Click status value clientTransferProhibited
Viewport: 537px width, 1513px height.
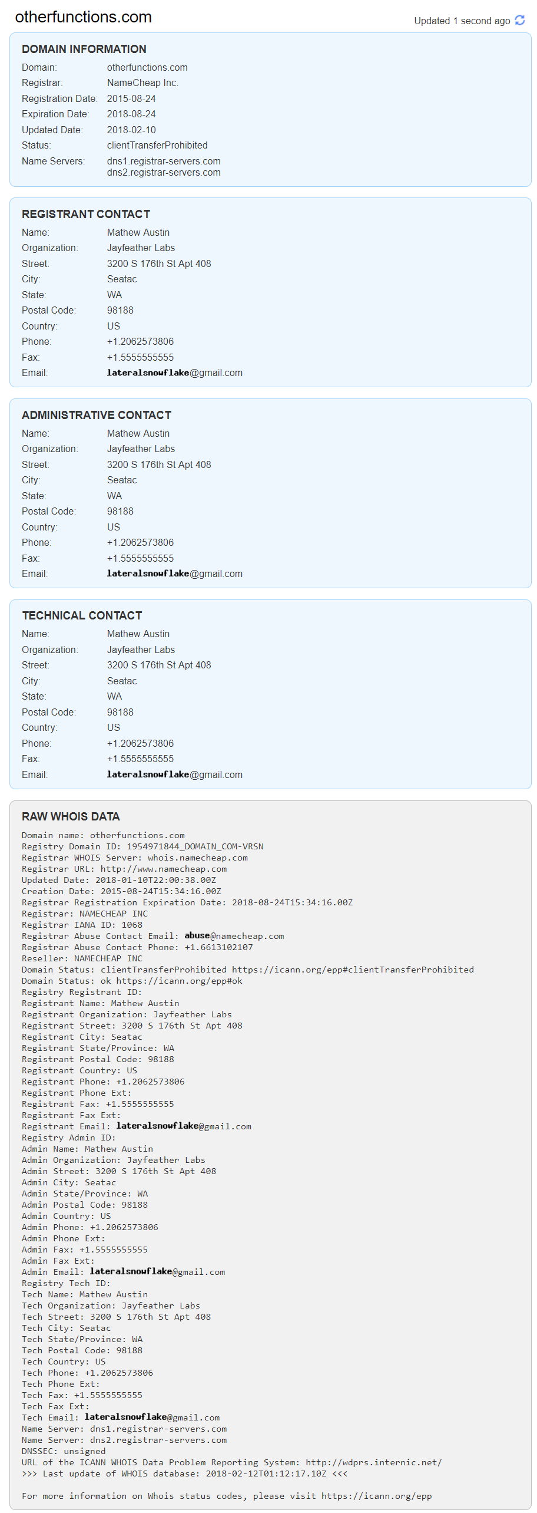157,146
